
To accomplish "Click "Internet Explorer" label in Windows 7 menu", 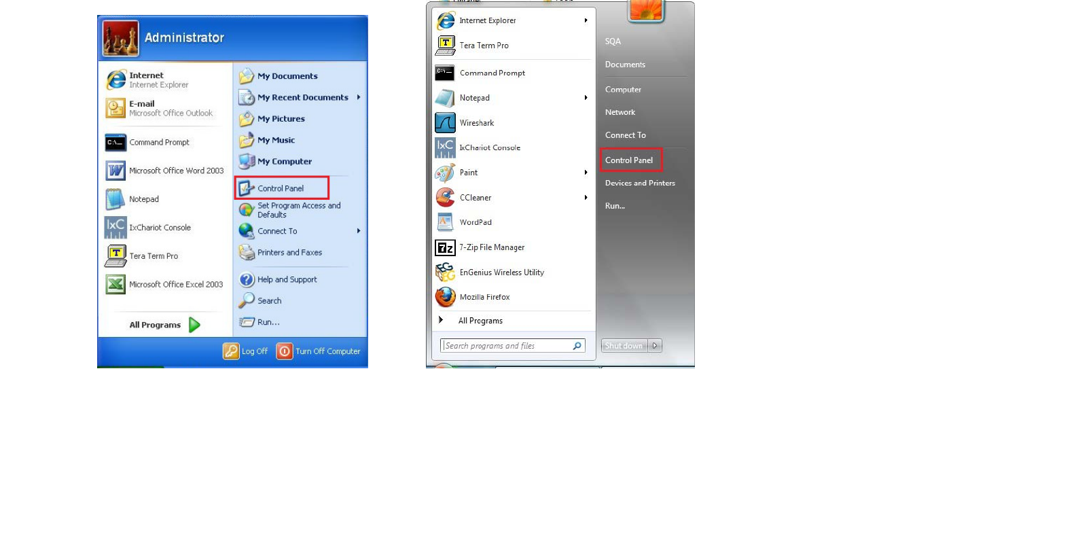I will [x=488, y=20].
